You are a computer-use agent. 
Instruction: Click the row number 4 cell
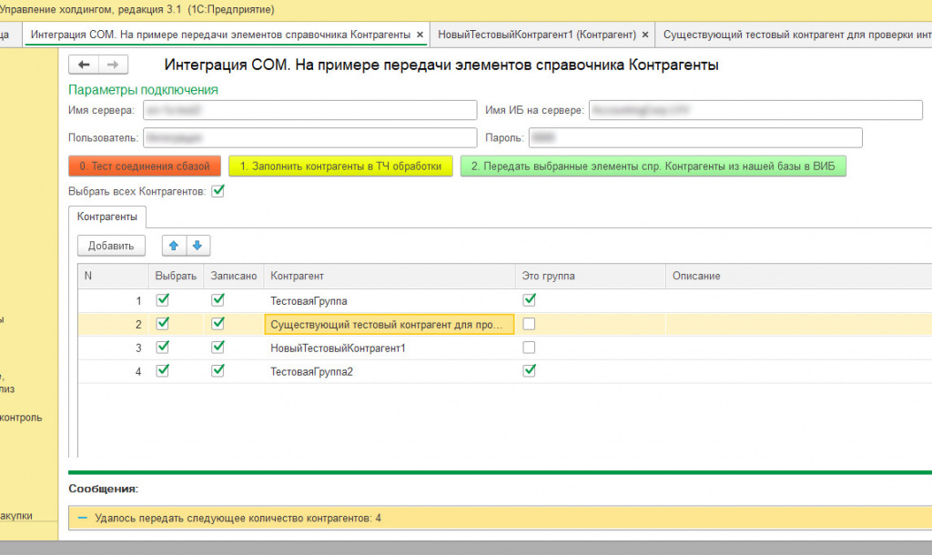113,371
